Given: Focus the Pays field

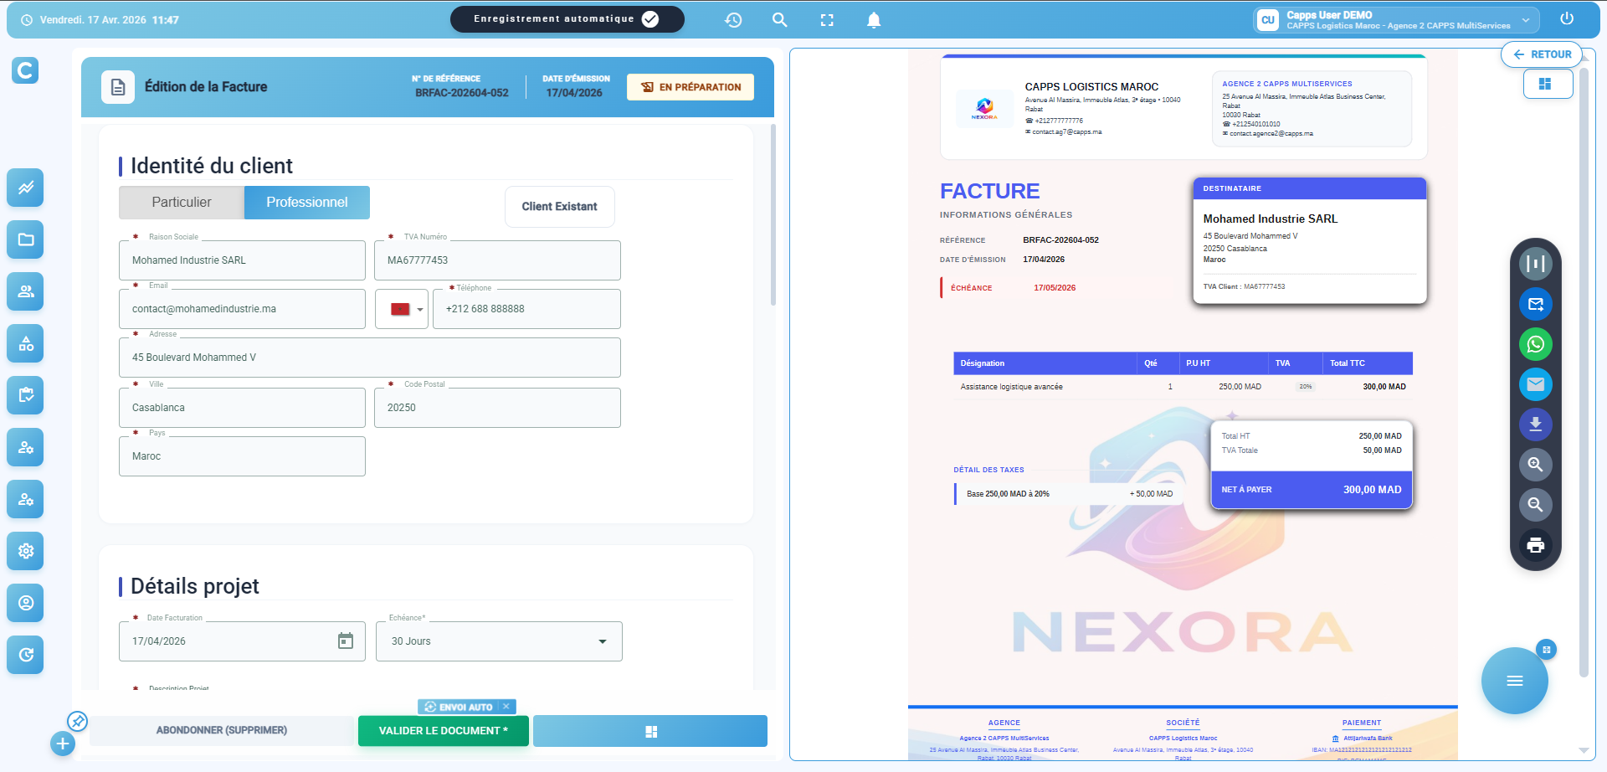Looking at the screenshot, I should click(243, 456).
